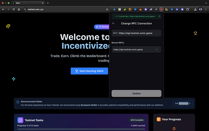
Task: Toggle the red Backpack wallet extension
Action: tap(161, 9)
